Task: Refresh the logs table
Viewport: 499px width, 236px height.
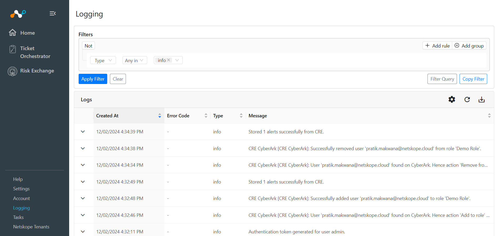Action: tap(467, 99)
